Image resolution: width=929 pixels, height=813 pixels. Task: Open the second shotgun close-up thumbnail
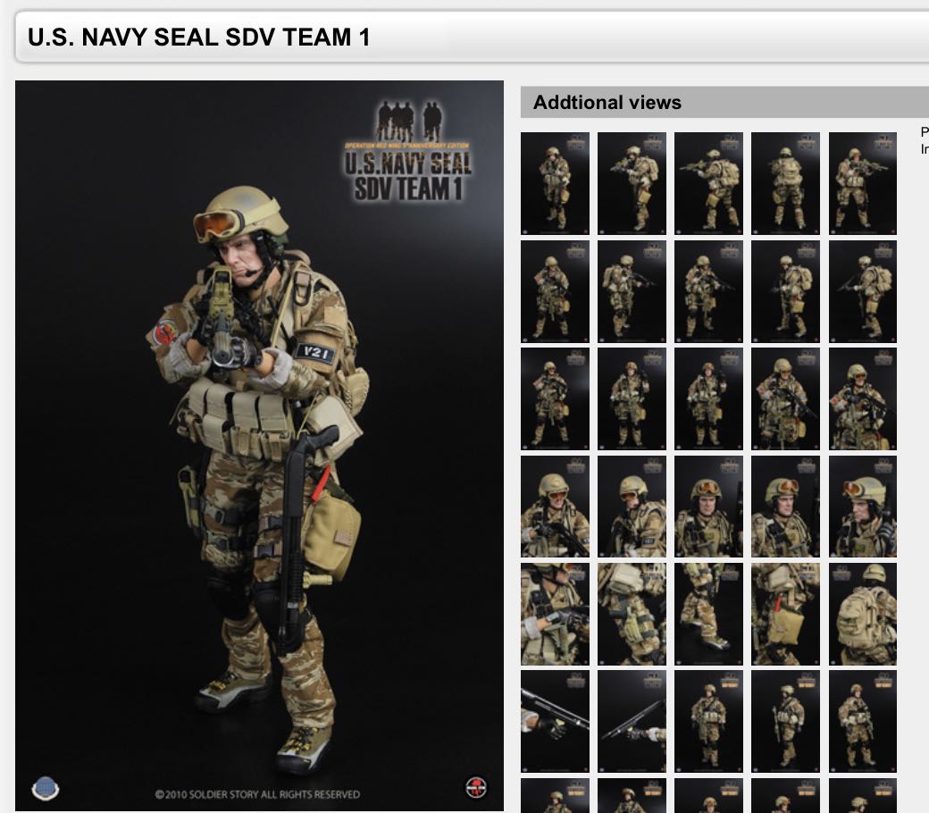point(631,721)
